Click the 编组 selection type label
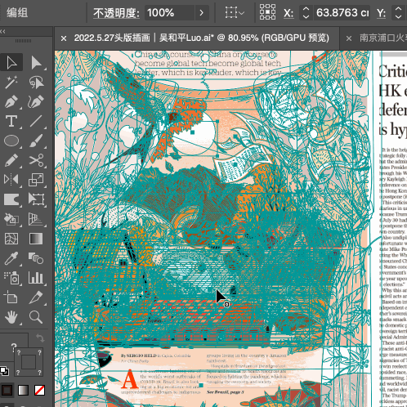Screen dimensions: 407x407 (x=17, y=13)
